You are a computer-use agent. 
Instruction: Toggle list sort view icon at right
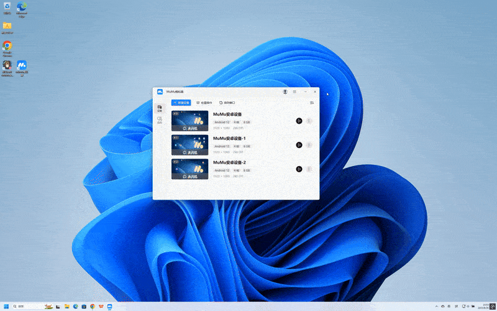[312, 103]
